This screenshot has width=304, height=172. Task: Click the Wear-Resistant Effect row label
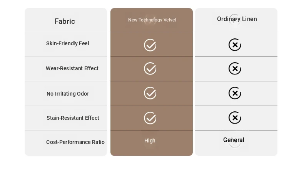(x=72, y=68)
